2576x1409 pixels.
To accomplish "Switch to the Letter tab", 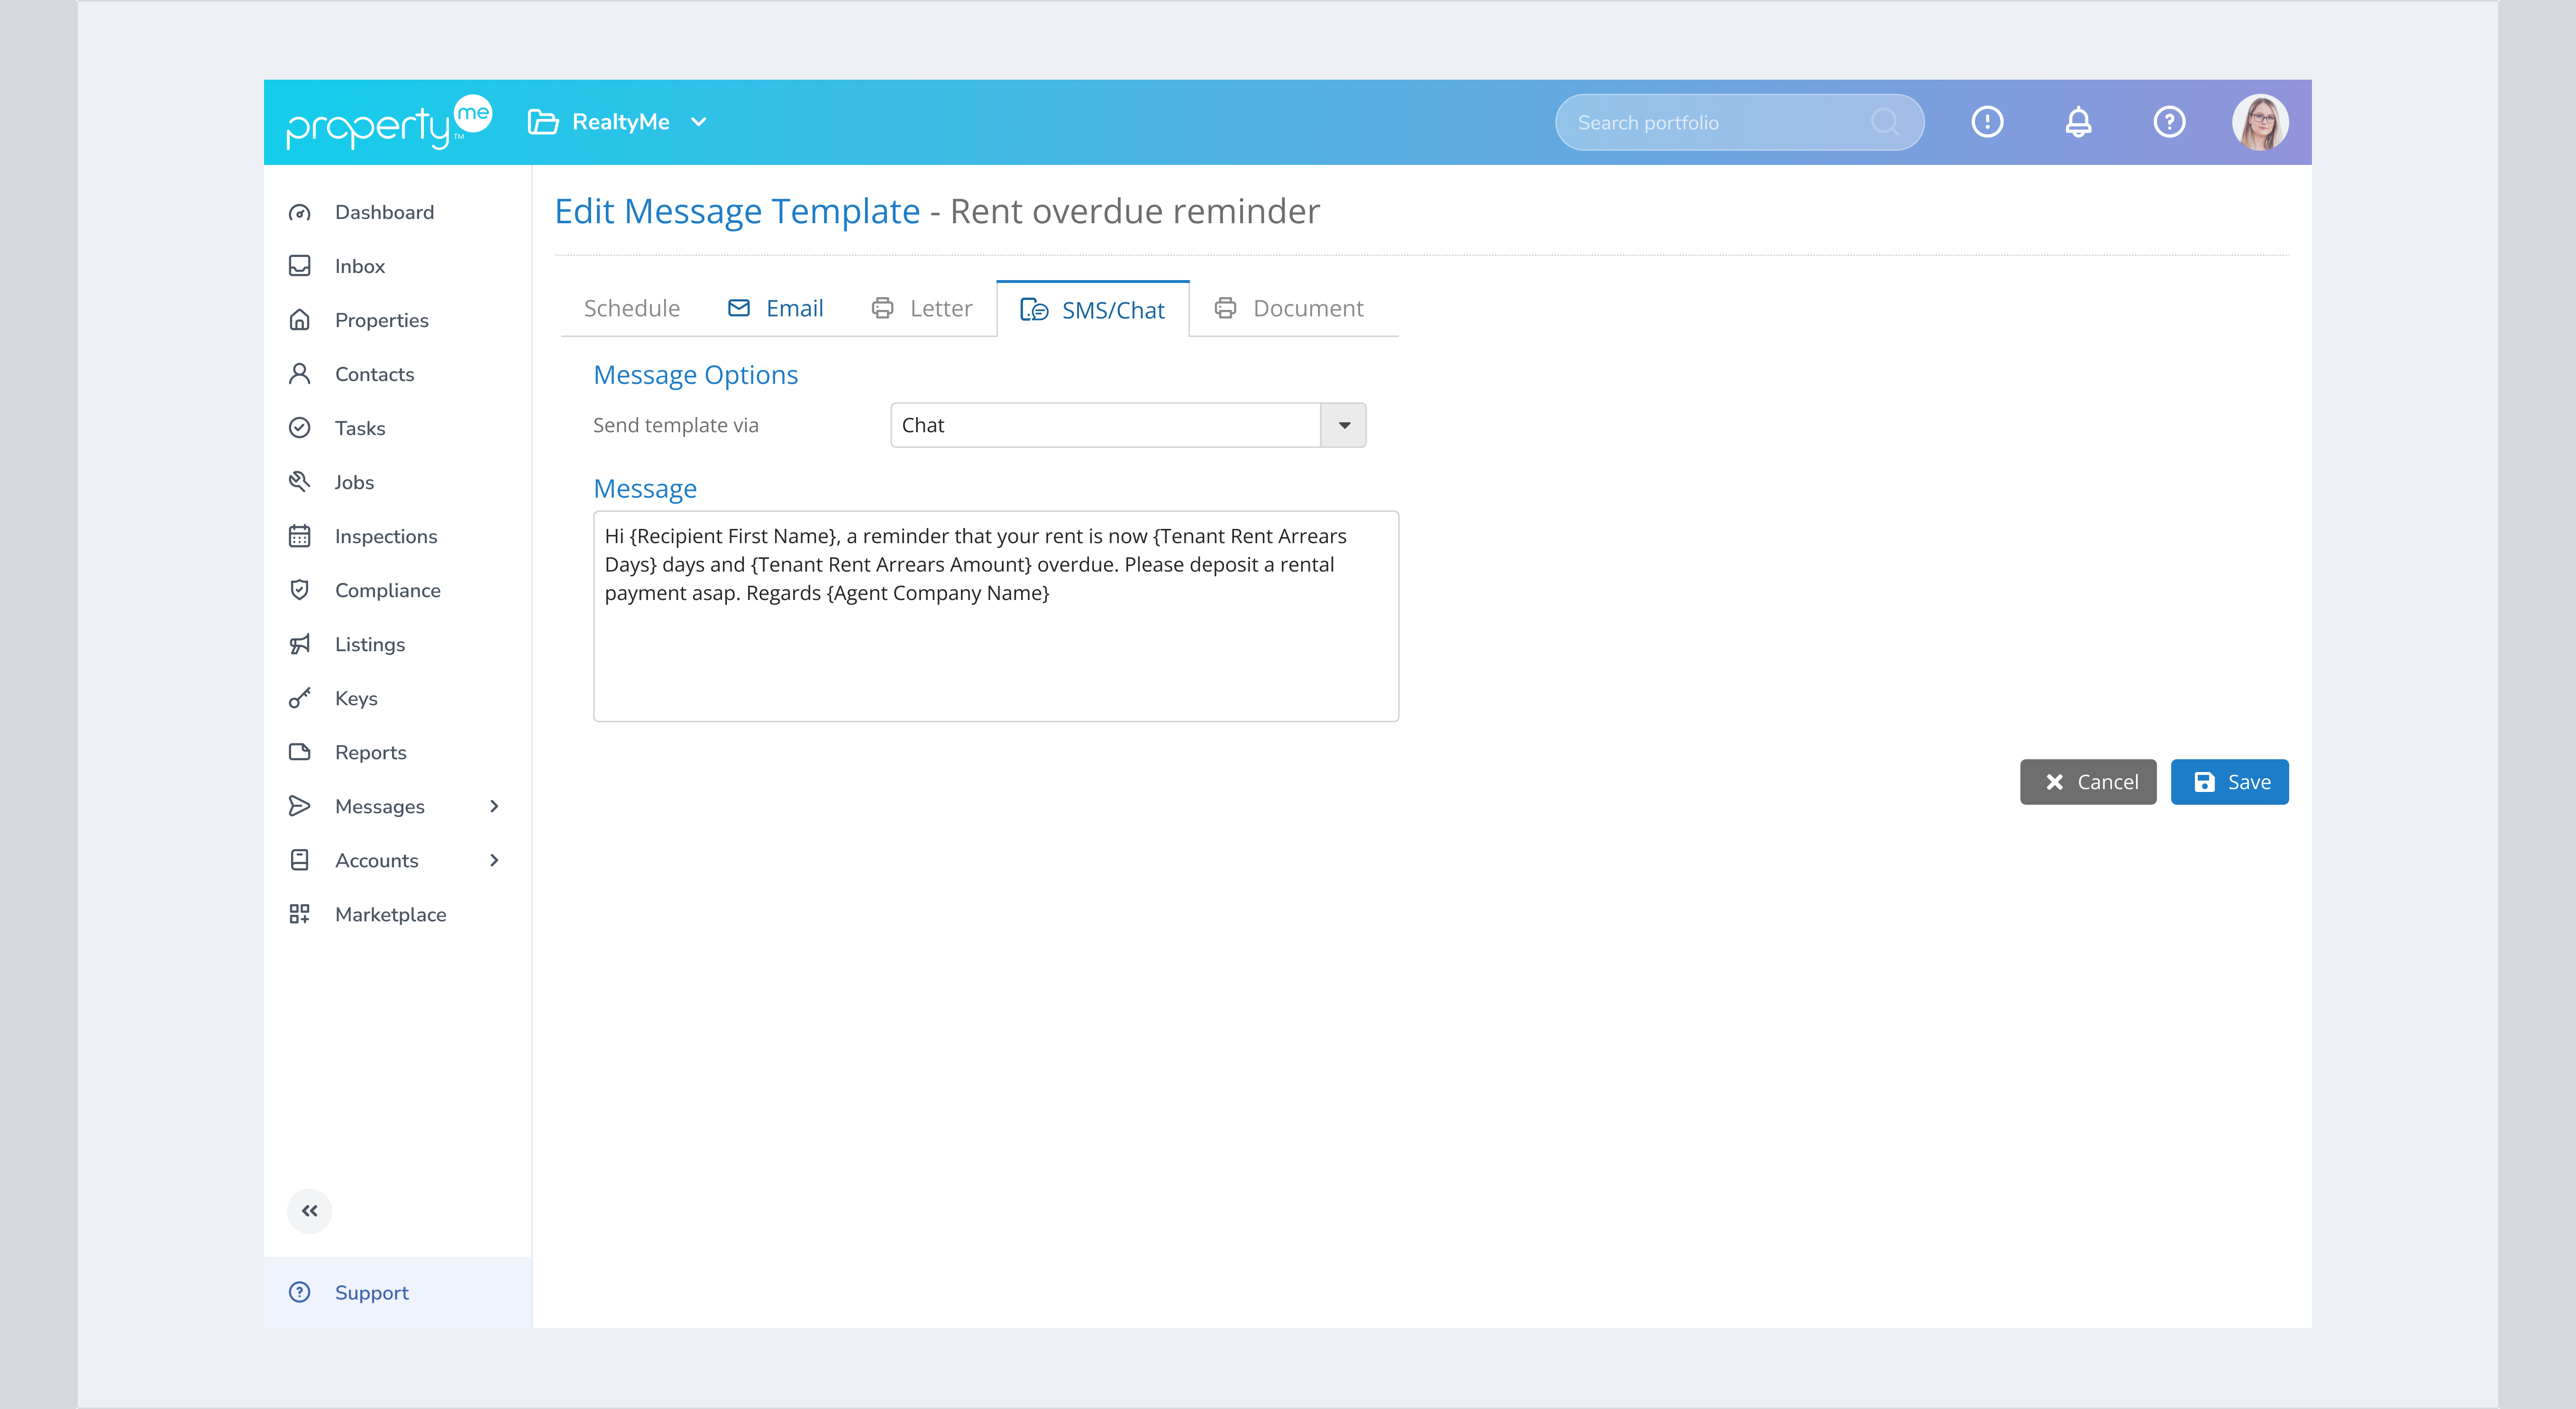I will pyautogui.click(x=921, y=308).
